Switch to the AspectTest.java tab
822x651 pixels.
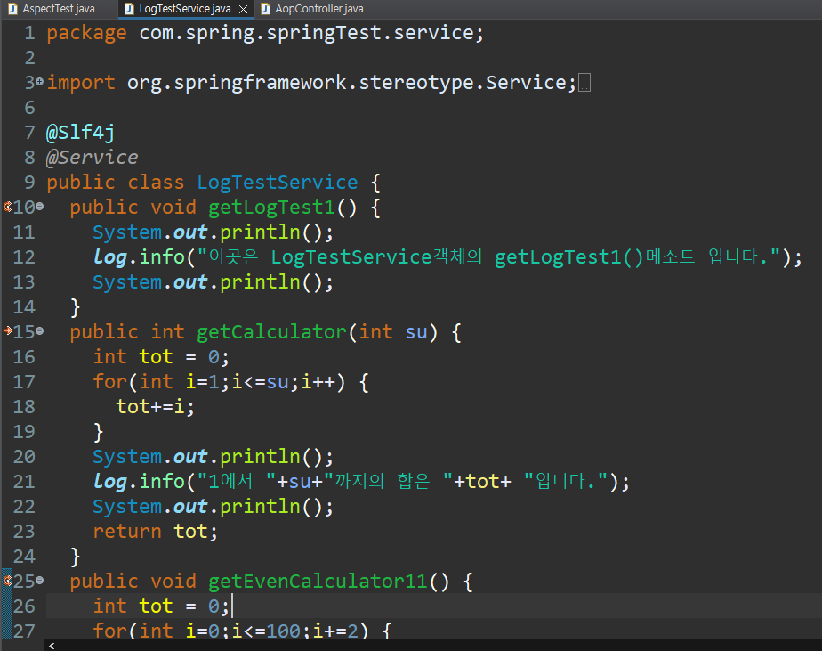(x=58, y=9)
